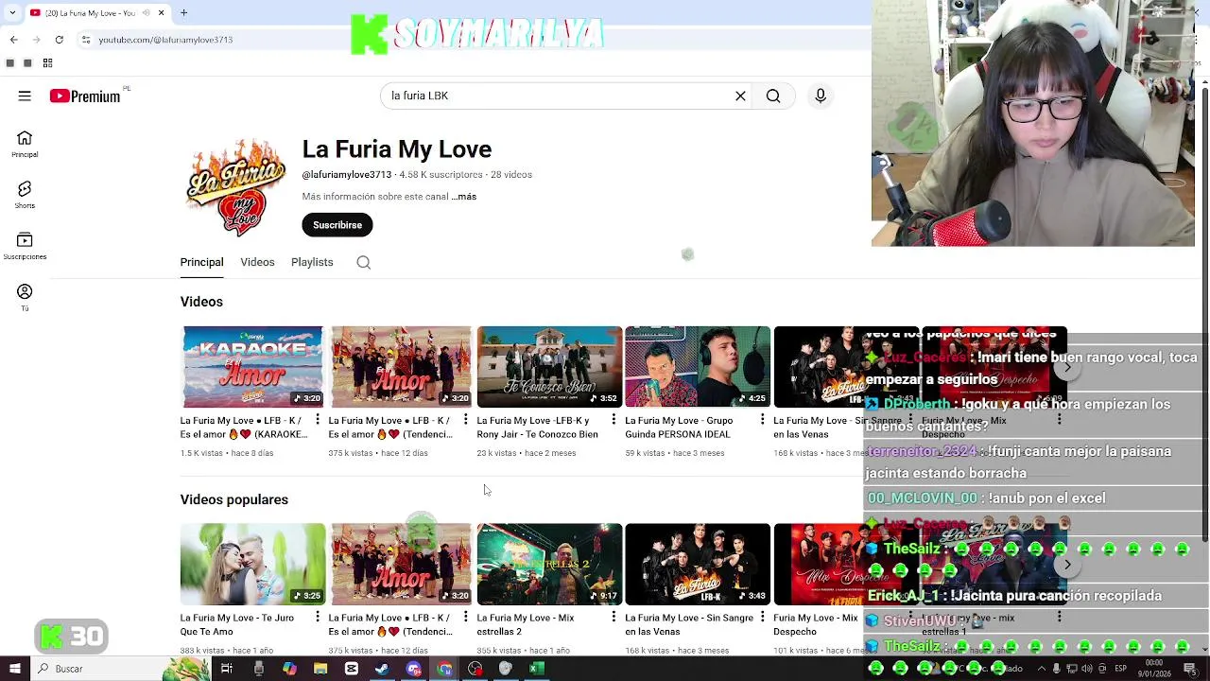Viewport: 1210px width, 681px height.
Task: Click the channel name La Furia My Love
Action: click(x=397, y=149)
